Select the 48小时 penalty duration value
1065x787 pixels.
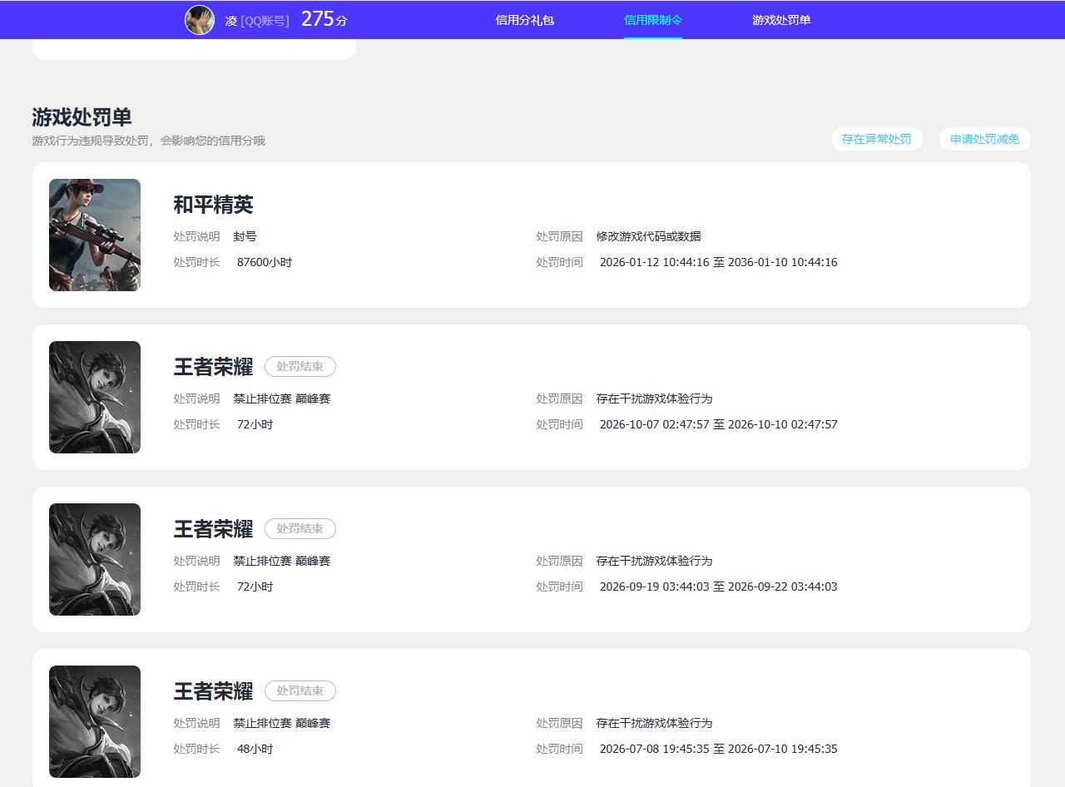tap(255, 749)
